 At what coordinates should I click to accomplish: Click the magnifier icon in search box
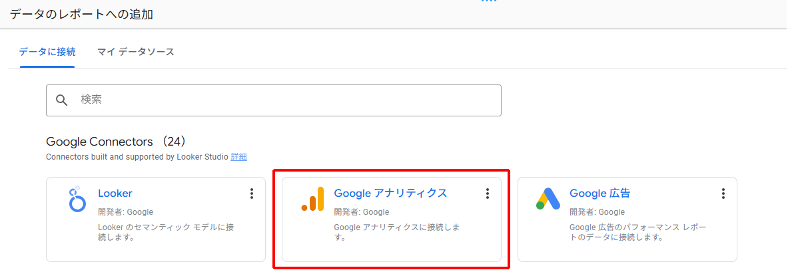pyautogui.click(x=62, y=100)
